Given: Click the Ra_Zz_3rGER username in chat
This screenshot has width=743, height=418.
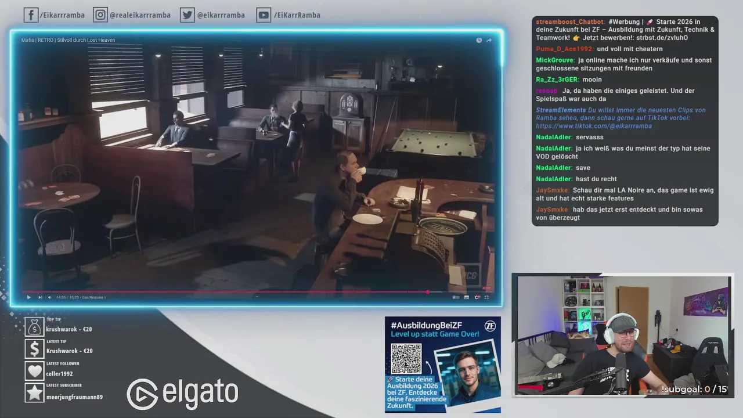Looking at the screenshot, I should click(557, 80).
